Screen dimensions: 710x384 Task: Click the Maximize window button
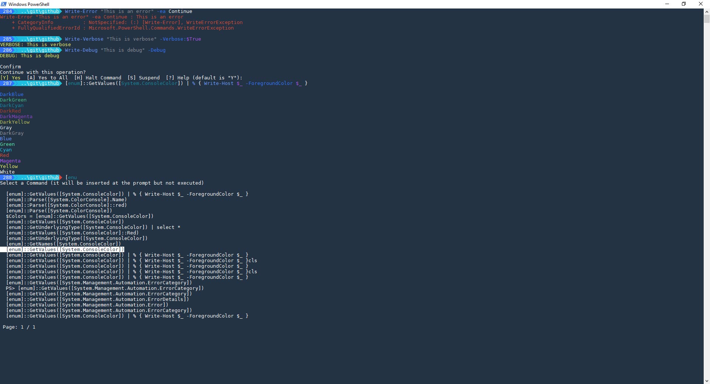pyautogui.click(x=684, y=4)
